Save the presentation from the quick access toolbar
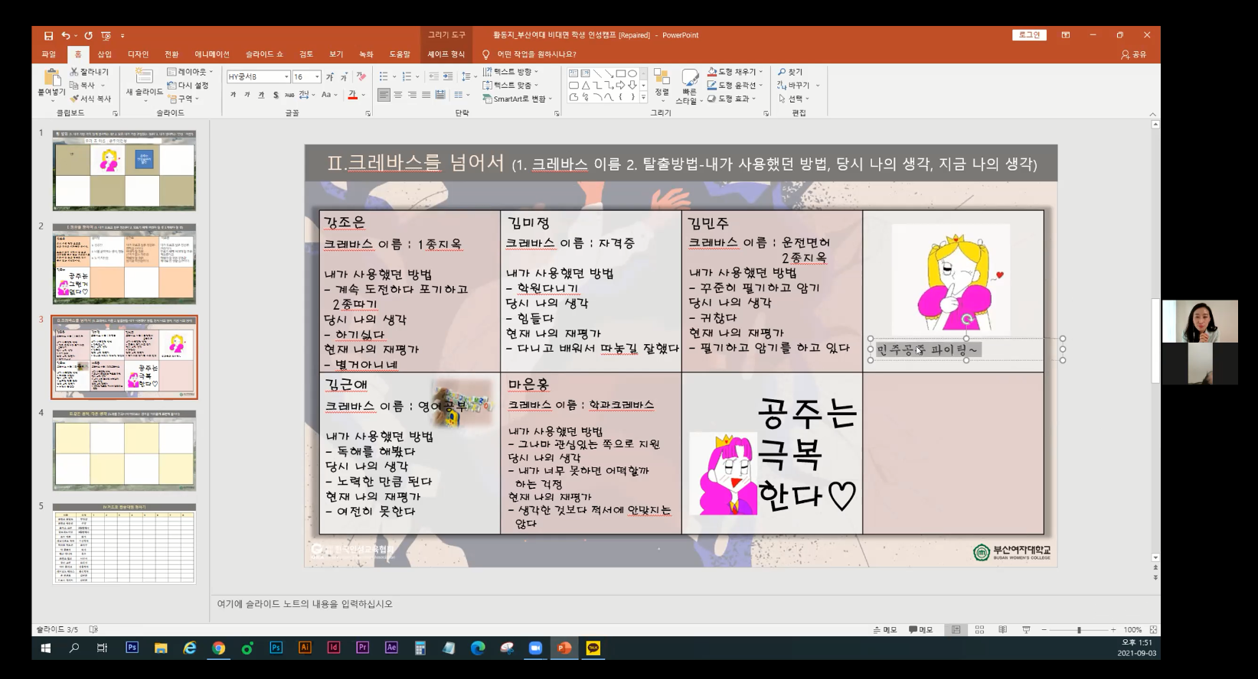 pyautogui.click(x=48, y=35)
